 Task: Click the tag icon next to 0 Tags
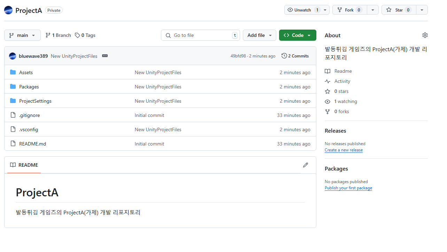point(77,35)
